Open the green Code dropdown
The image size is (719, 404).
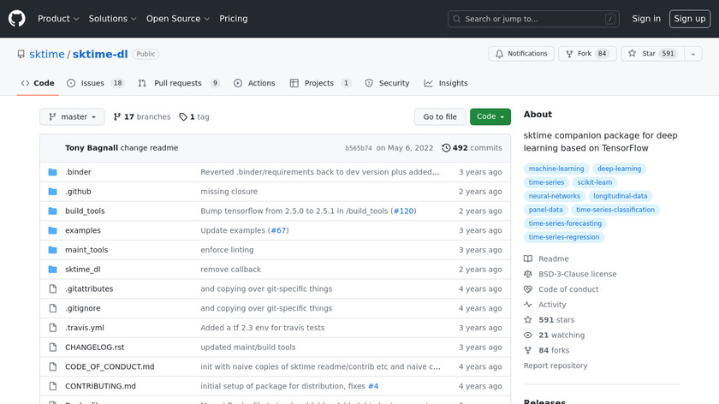coord(490,117)
